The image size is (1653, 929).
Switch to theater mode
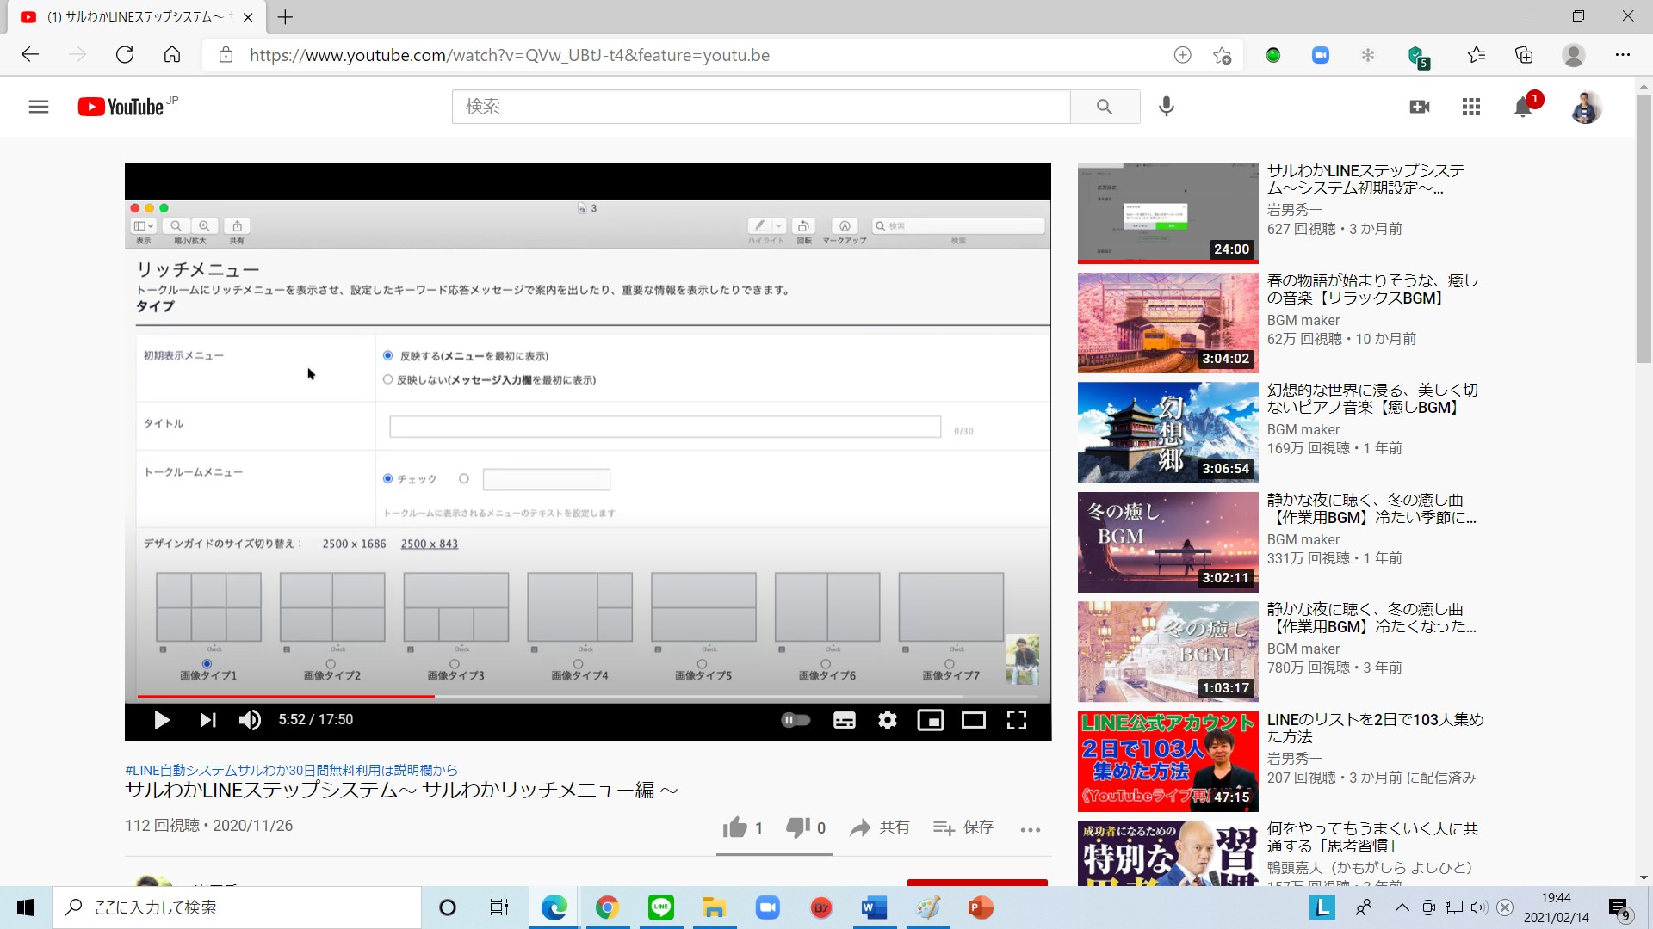click(x=974, y=720)
